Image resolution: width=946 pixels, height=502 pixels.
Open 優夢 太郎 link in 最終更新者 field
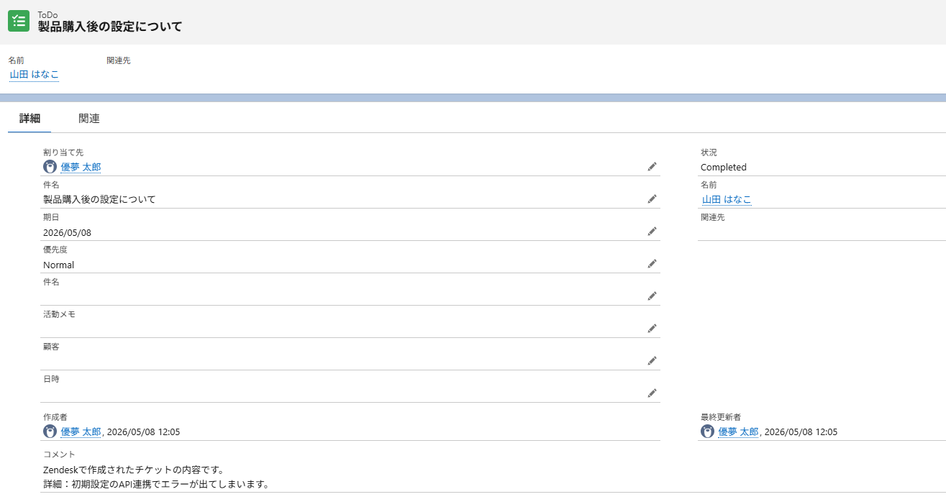(738, 432)
